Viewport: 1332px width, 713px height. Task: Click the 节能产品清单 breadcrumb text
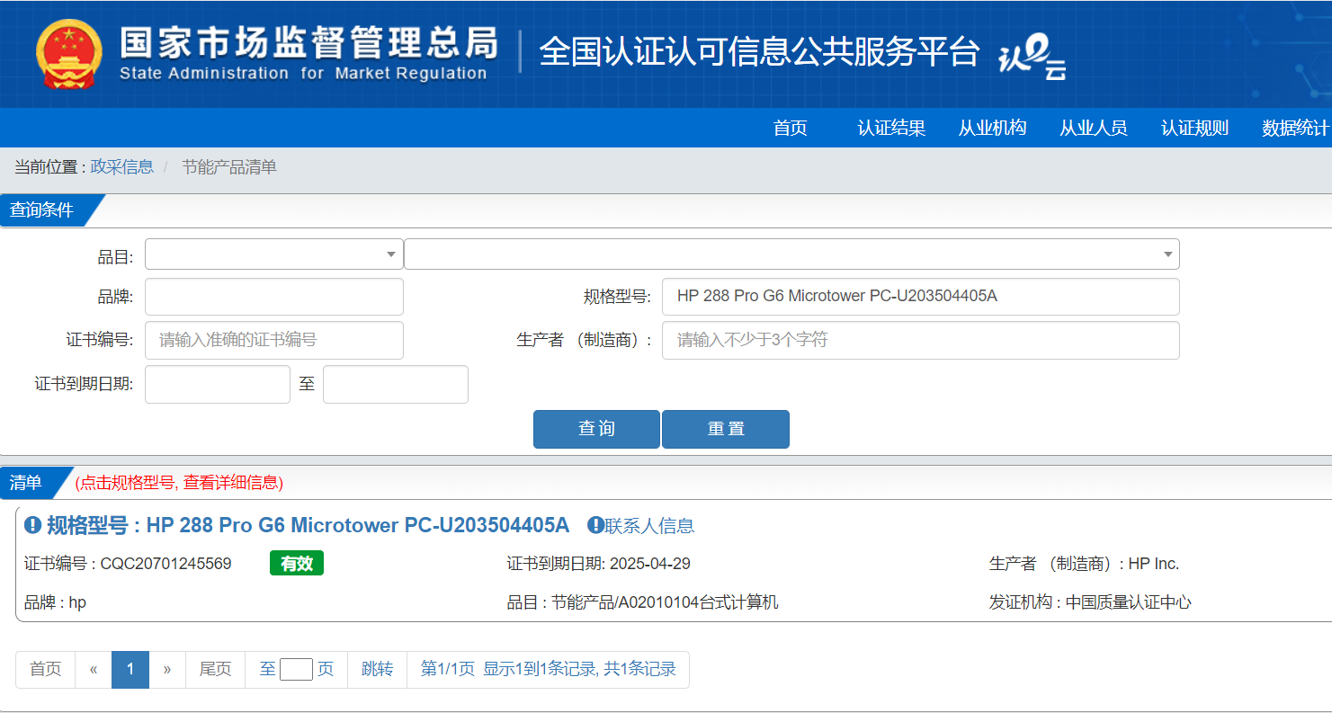click(229, 167)
